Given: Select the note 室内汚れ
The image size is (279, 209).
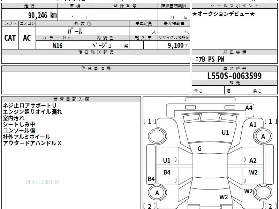Looking at the screenshot, I should pyautogui.click(x=14, y=118).
